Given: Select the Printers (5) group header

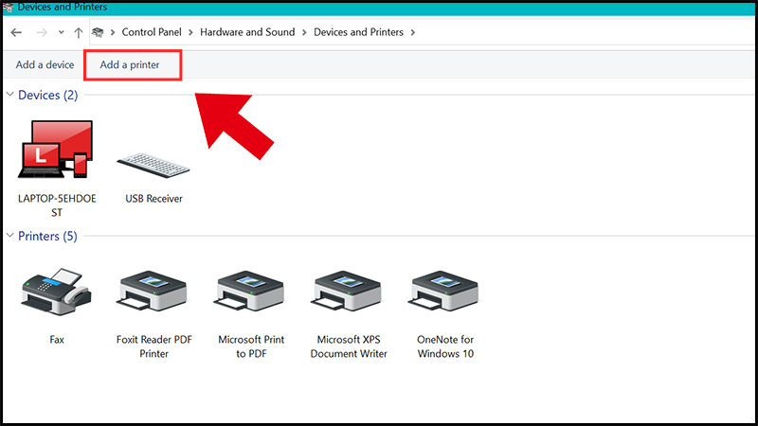Looking at the screenshot, I should [47, 236].
